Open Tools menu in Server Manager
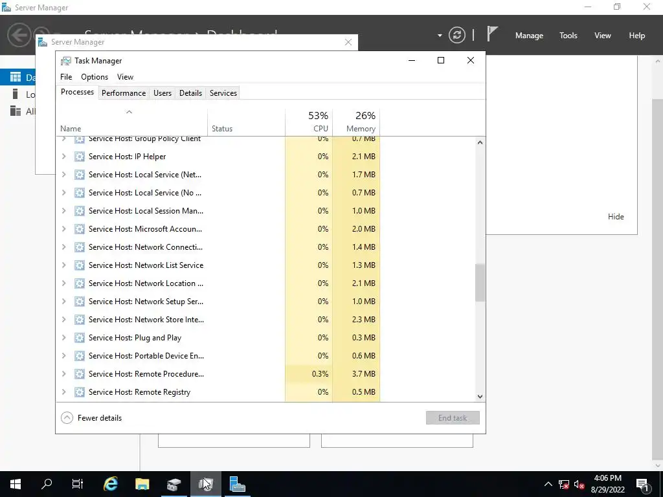The height and width of the screenshot is (497, 663). 568,36
